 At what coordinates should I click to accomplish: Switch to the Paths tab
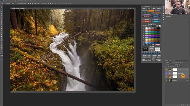click(x=174, y=61)
